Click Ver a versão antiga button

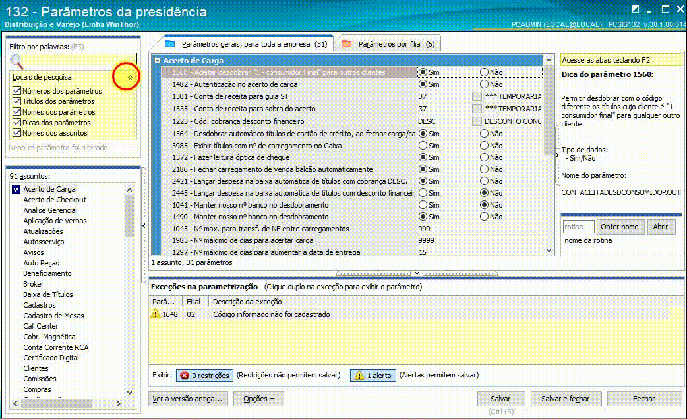pos(188,399)
